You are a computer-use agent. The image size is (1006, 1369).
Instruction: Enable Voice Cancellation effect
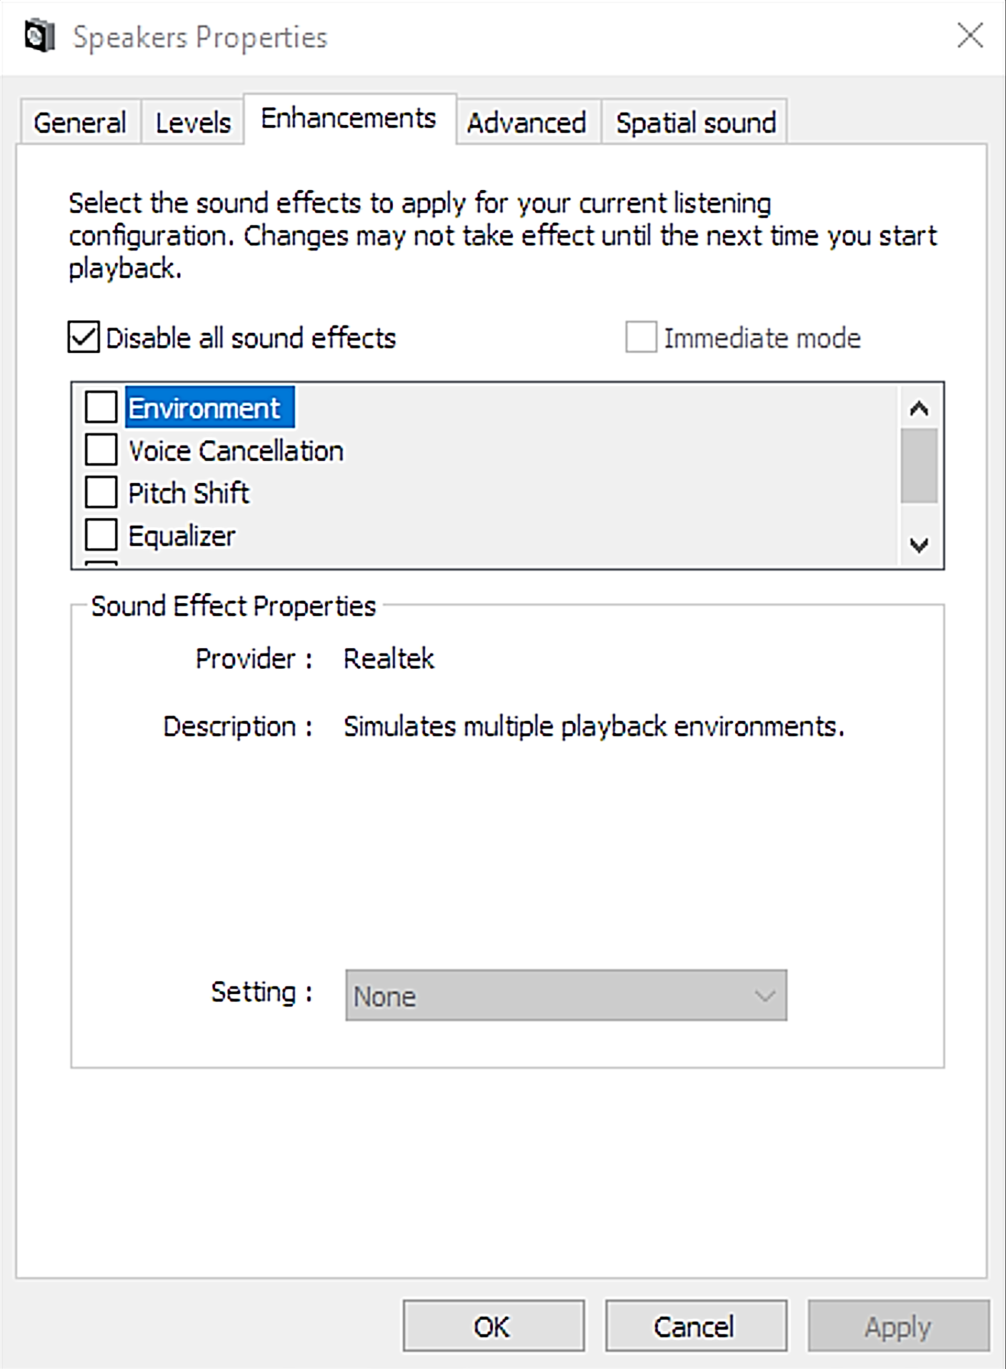click(102, 450)
